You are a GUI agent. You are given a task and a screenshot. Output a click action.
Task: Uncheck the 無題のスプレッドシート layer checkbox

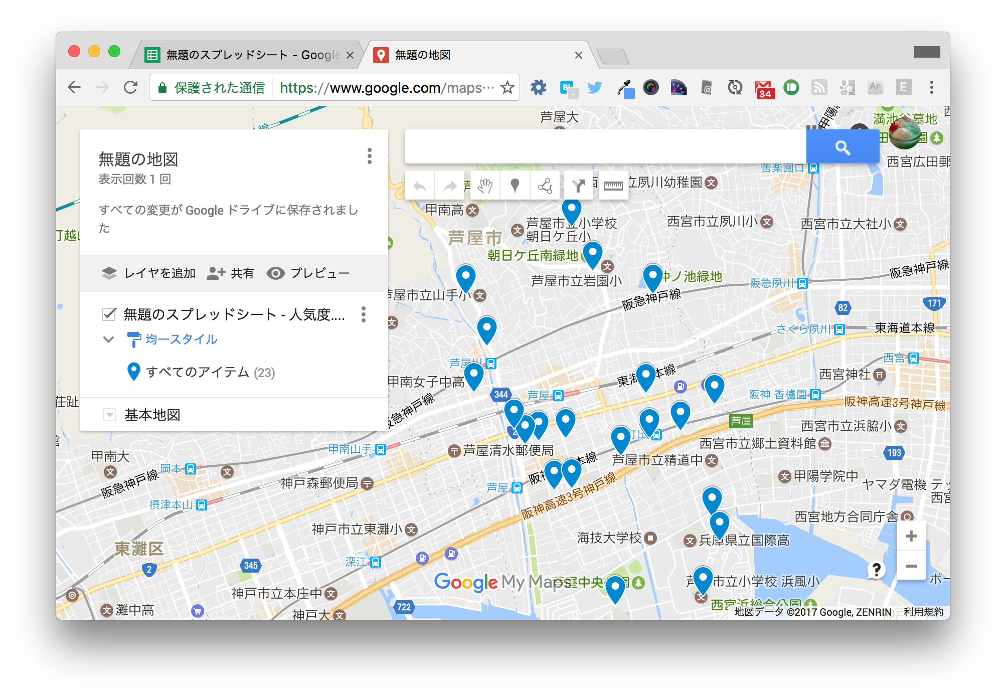point(109,314)
